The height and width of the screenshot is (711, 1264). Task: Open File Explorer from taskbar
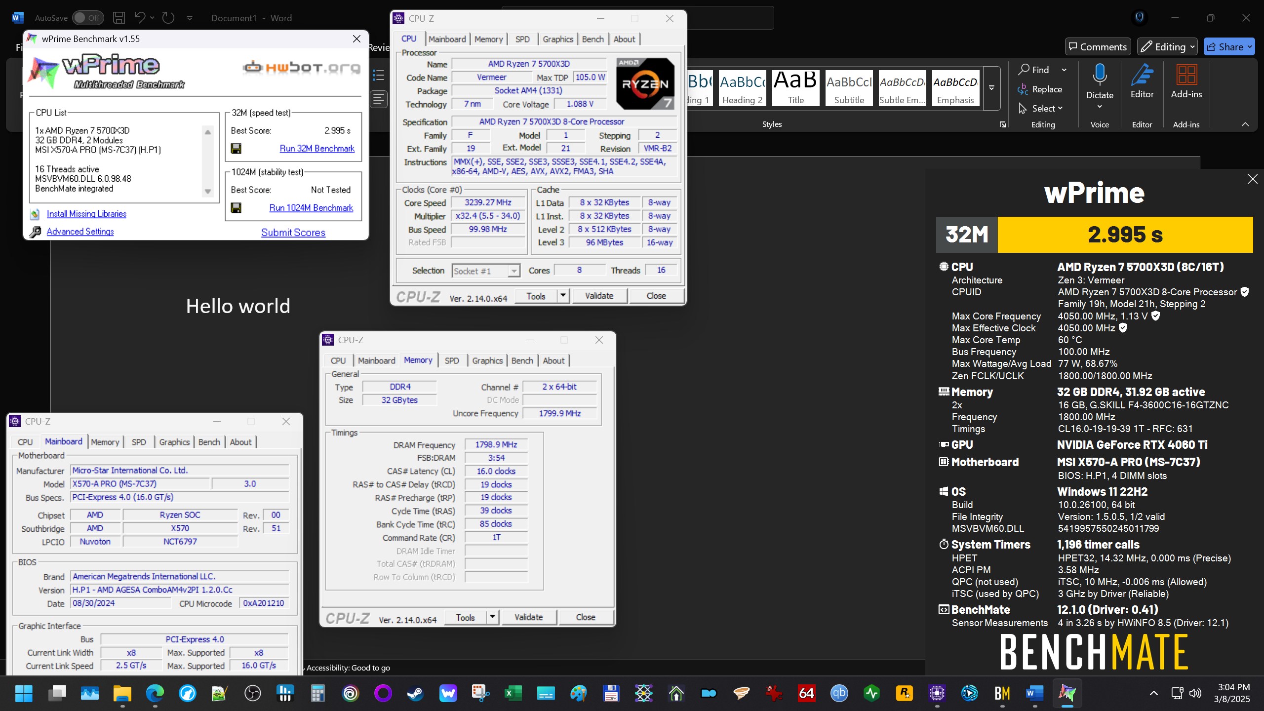click(x=122, y=694)
